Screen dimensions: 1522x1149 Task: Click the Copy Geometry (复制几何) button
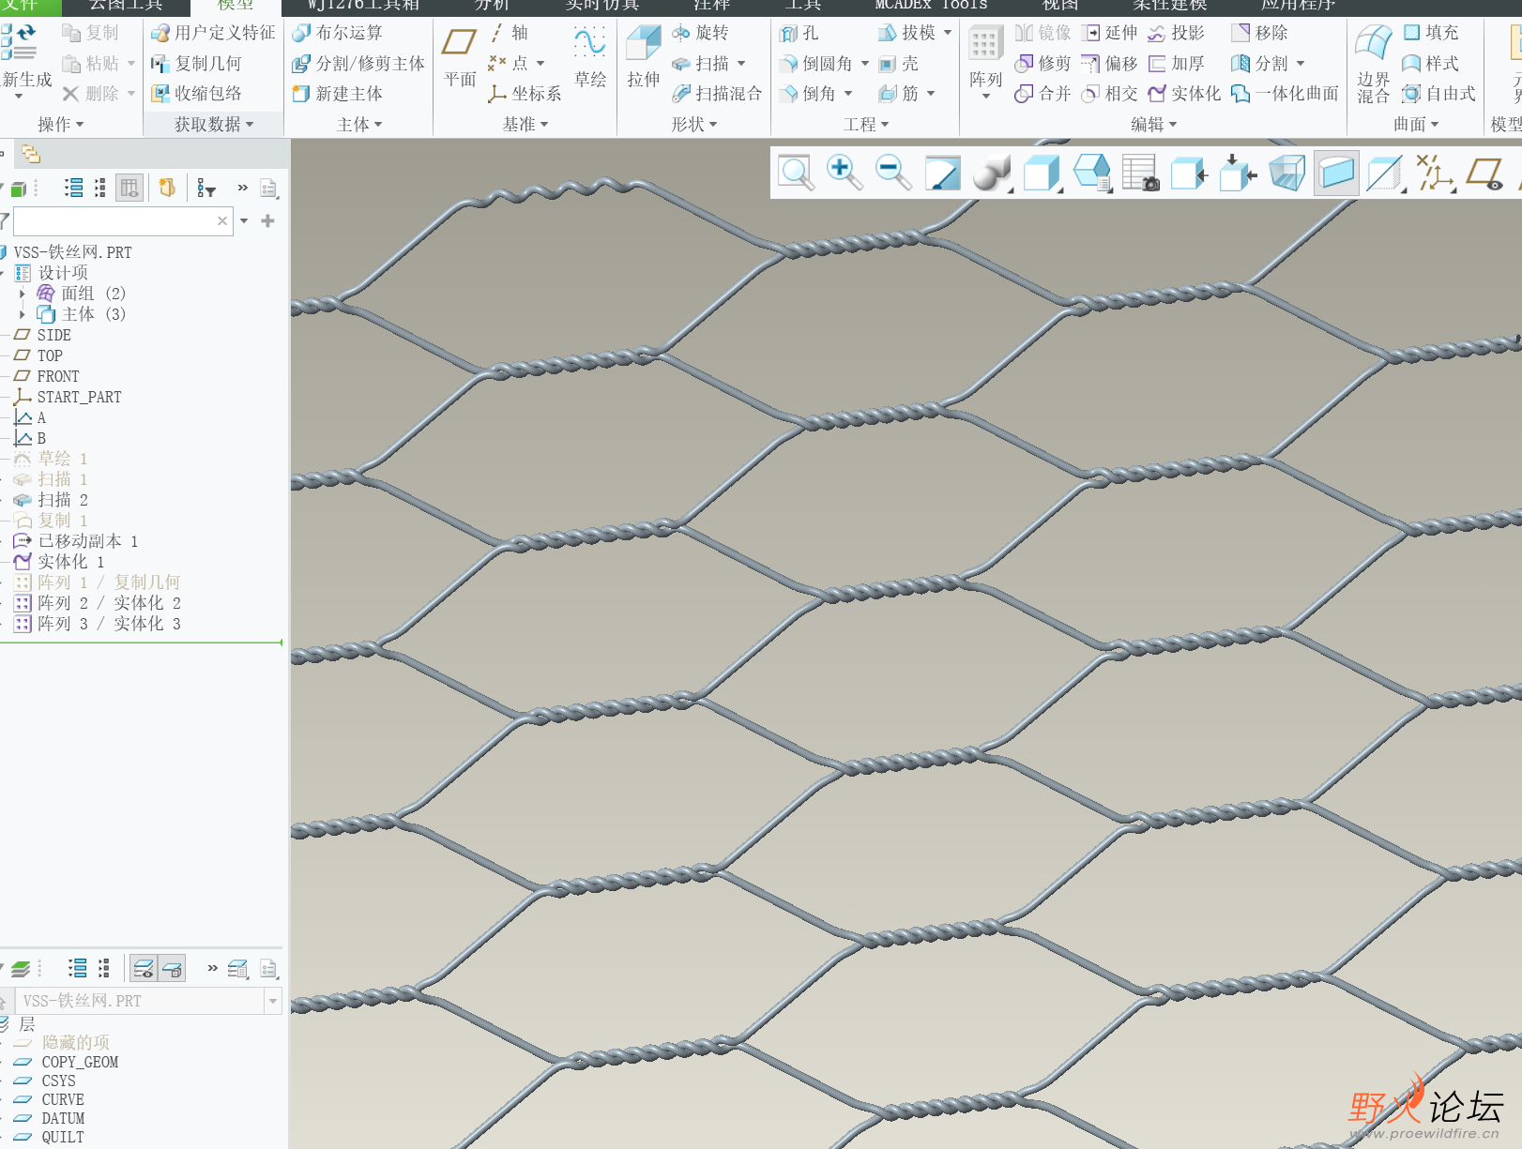tap(196, 64)
